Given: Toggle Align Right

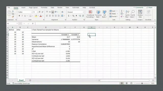Looking at the screenshot, I should pyautogui.click(x=53, y=16).
